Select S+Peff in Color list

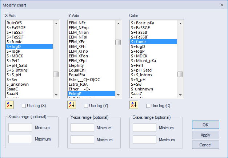[154, 65]
